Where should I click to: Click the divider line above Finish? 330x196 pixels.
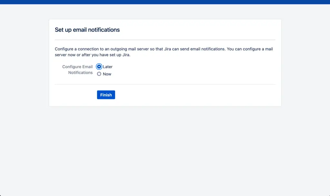coord(165,85)
